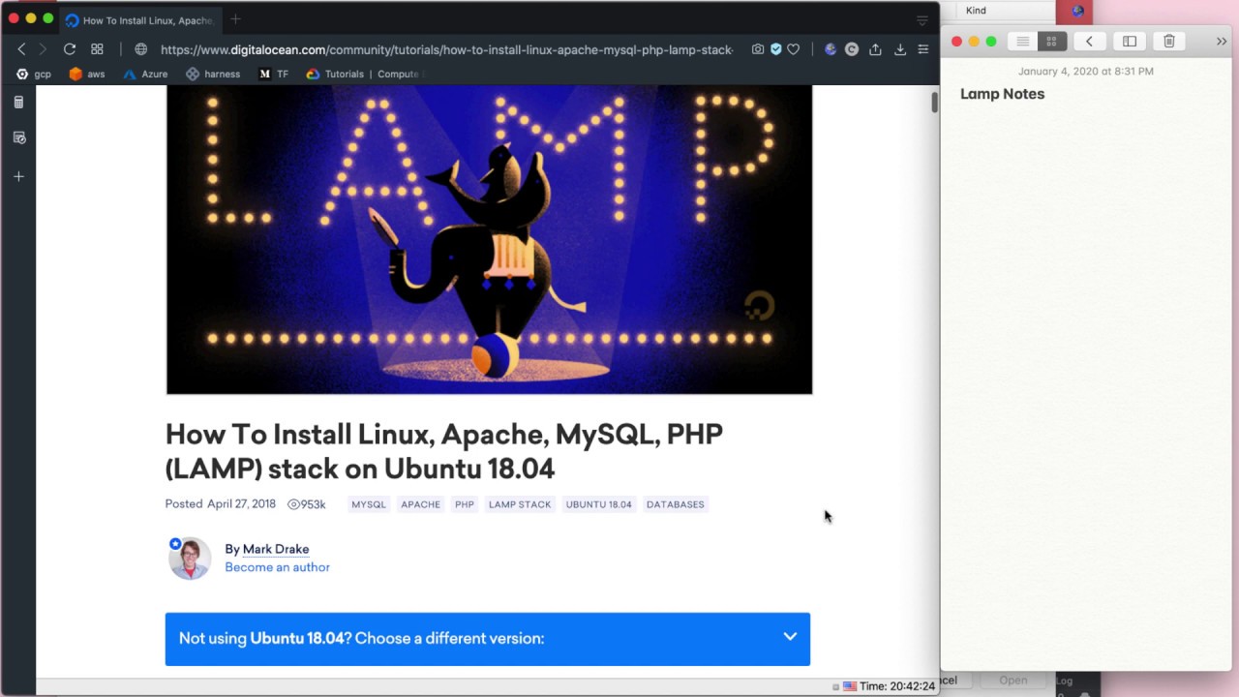
Task: Open the harness bookmark
Action: [213, 74]
